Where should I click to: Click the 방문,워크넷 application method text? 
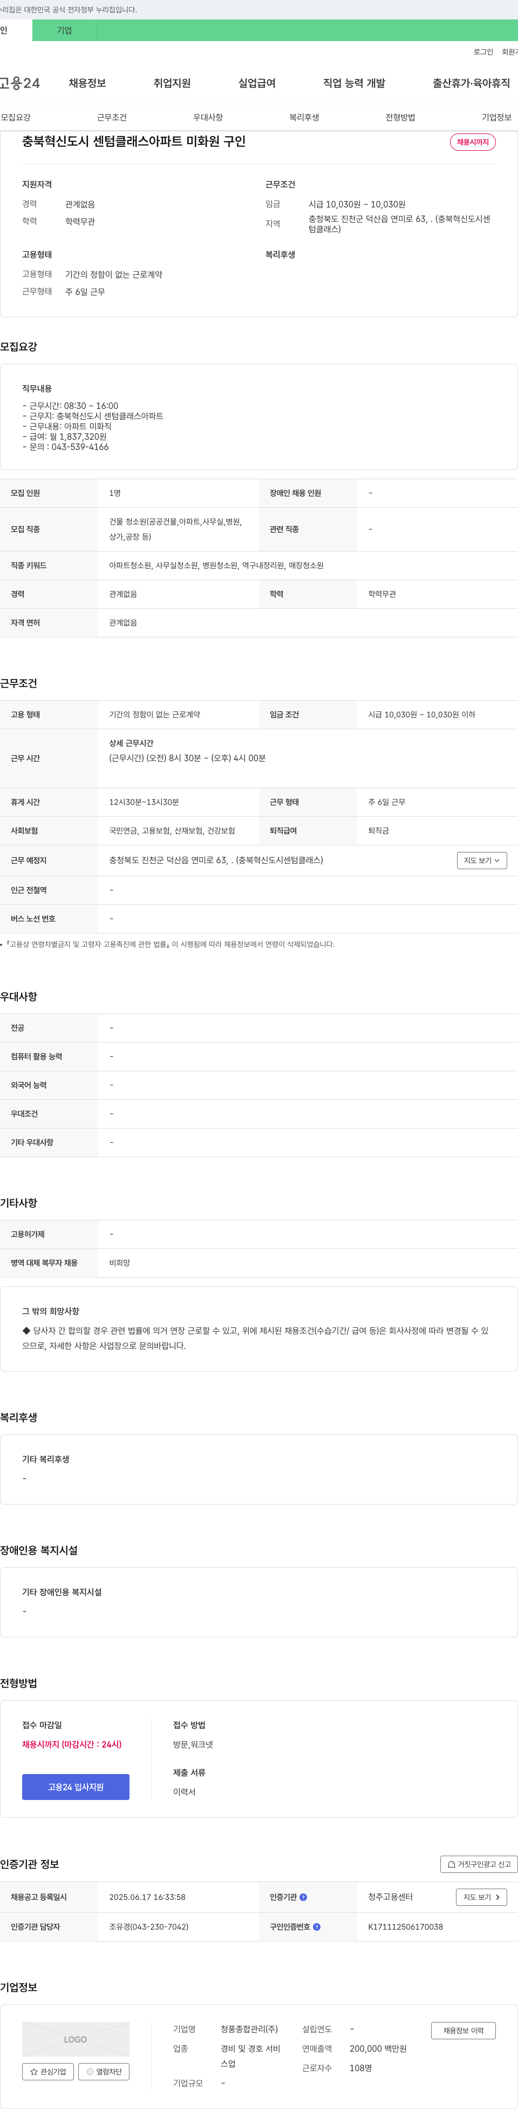(x=193, y=1744)
